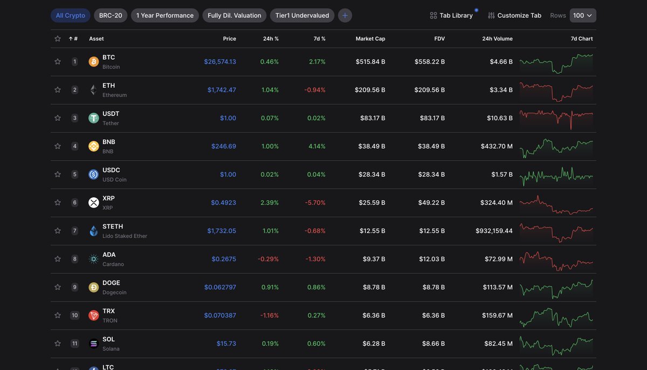Click the Ethereum price $1,742.47

tap(222, 90)
